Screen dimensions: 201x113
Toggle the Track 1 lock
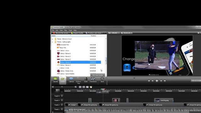click(x=62, y=109)
